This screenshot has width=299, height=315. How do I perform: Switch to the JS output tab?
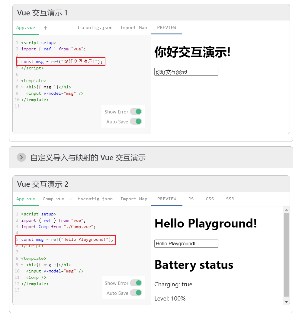coord(191,199)
